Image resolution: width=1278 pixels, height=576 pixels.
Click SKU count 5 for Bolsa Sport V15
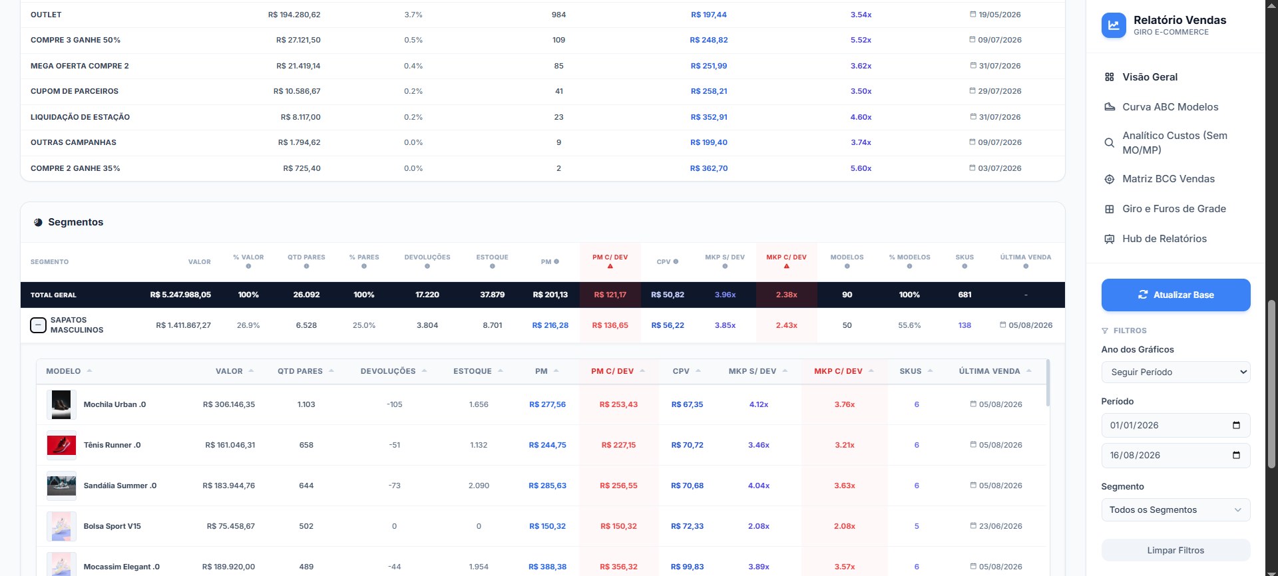click(917, 526)
